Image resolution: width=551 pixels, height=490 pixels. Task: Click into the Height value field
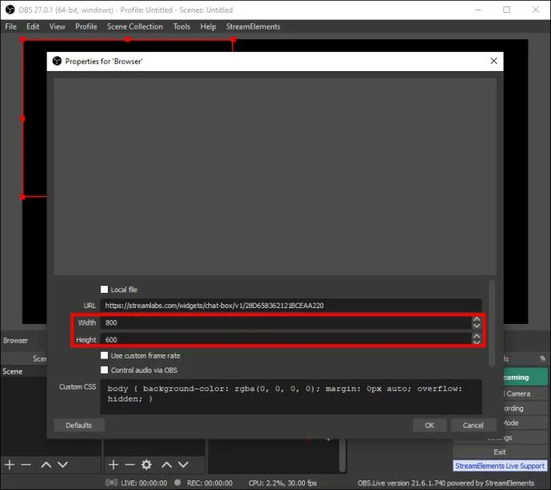coord(286,339)
